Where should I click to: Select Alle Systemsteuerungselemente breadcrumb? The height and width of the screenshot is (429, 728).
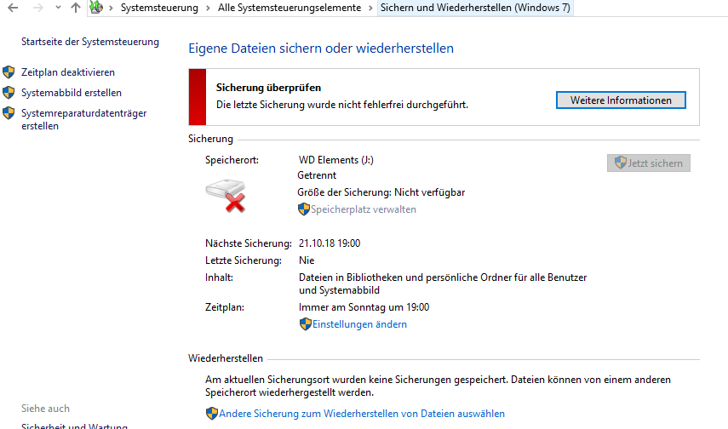point(289,8)
